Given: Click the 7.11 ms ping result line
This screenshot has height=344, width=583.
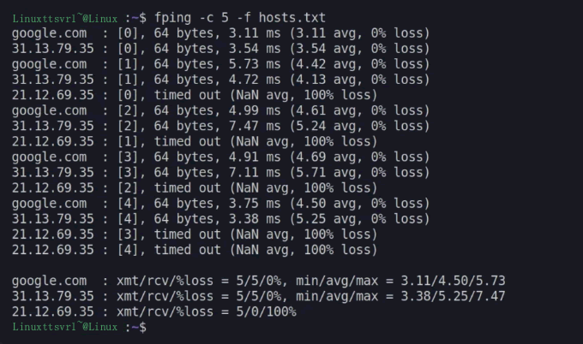Looking at the screenshot, I should tap(220, 172).
